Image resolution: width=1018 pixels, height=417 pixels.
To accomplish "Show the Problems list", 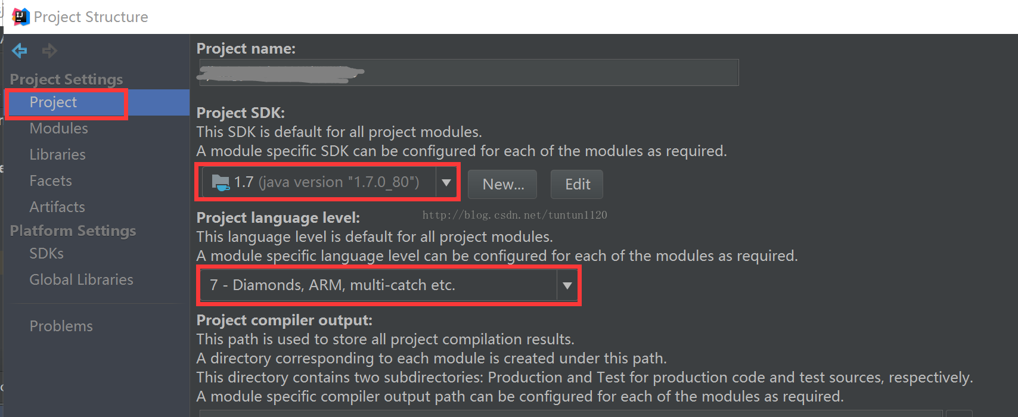I will click(x=61, y=326).
